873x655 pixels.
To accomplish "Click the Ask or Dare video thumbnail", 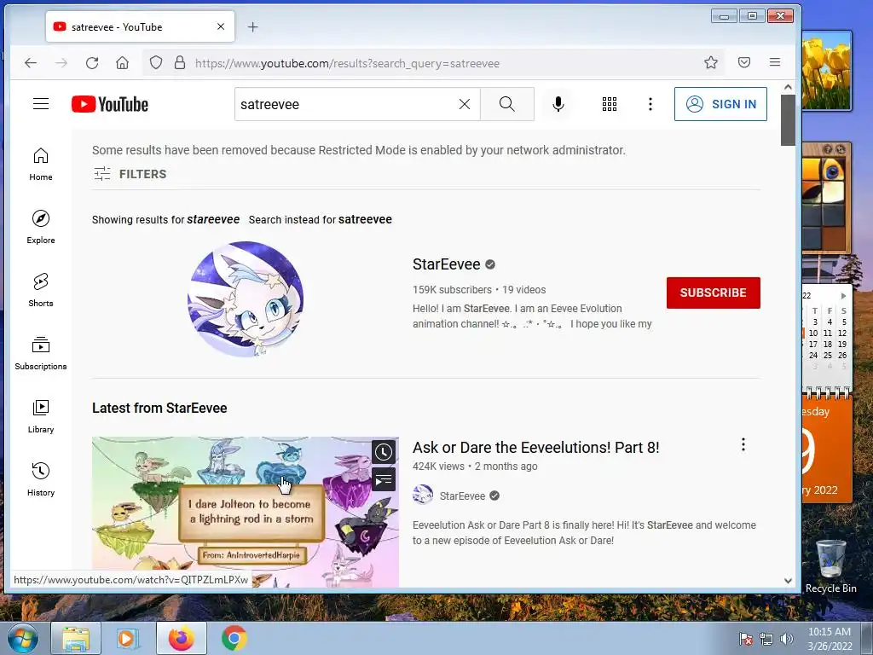I will (246, 513).
